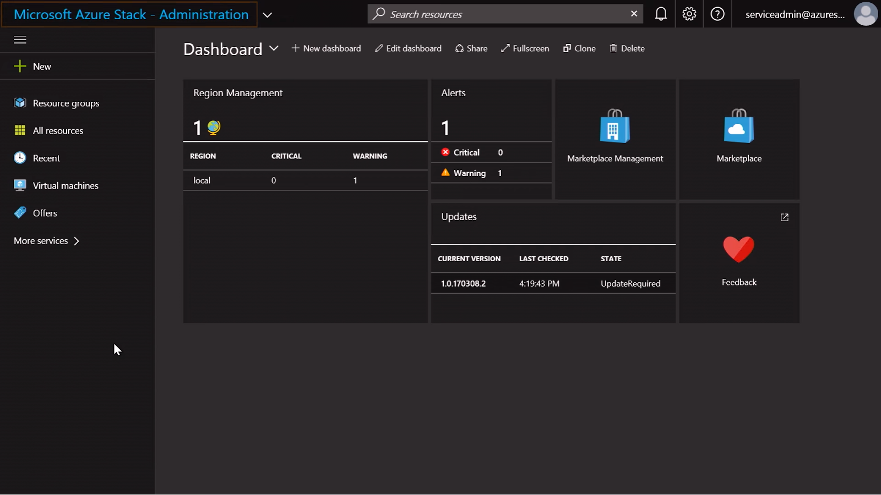Click the Share dashboard icon
This screenshot has height=495, width=881.
click(459, 48)
